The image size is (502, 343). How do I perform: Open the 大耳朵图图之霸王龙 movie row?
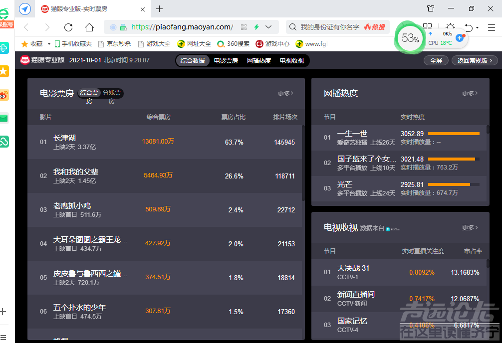(x=165, y=244)
